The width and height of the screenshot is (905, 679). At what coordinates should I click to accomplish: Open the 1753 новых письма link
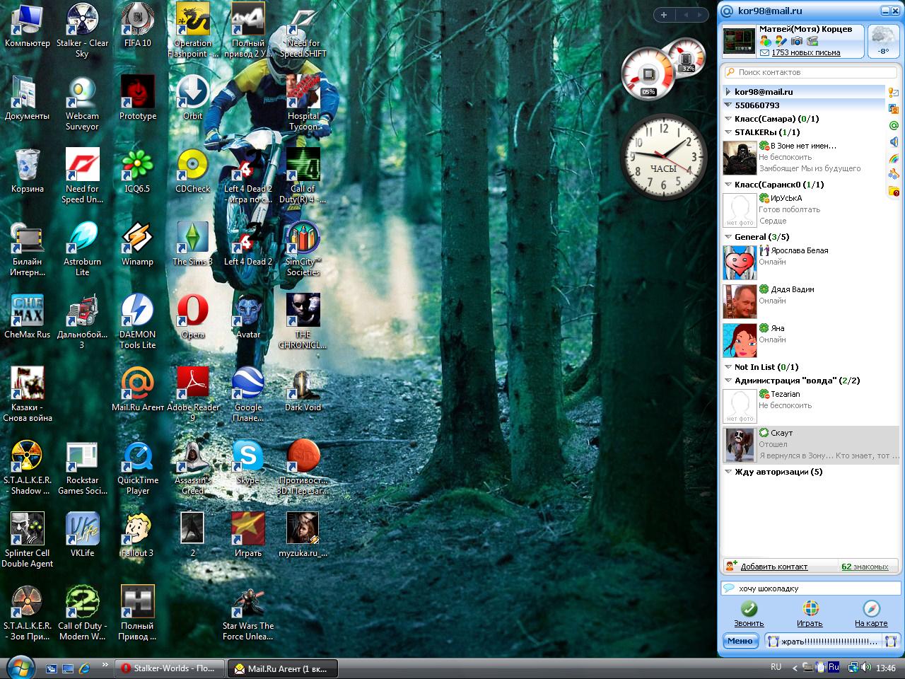806,52
